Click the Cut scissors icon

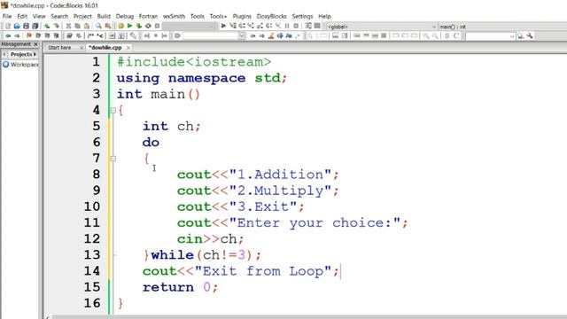pyautogui.click(x=68, y=26)
